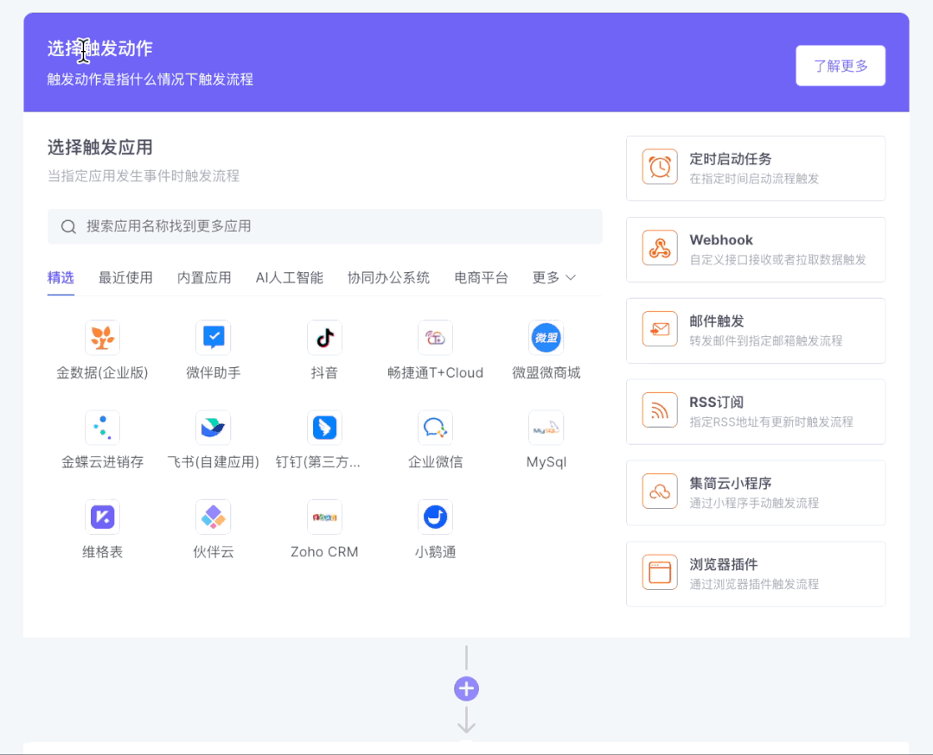Viewport: 933px width, 755px height.
Task: Pick the 抖音 app icon
Action: pos(324,338)
